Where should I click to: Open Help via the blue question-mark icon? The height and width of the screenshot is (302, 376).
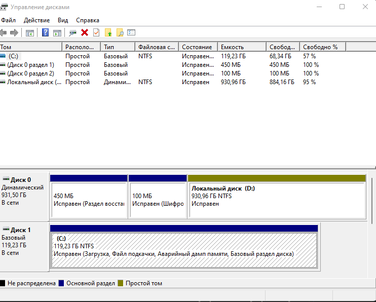(x=45, y=32)
